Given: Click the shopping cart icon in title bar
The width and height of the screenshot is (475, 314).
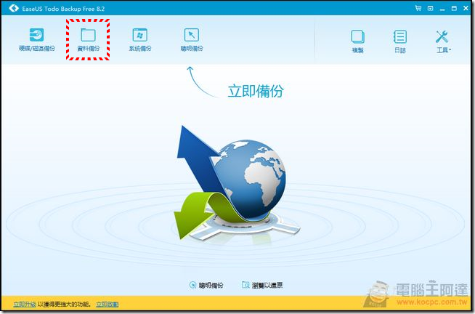Looking at the screenshot, I should pyautogui.click(x=418, y=8).
